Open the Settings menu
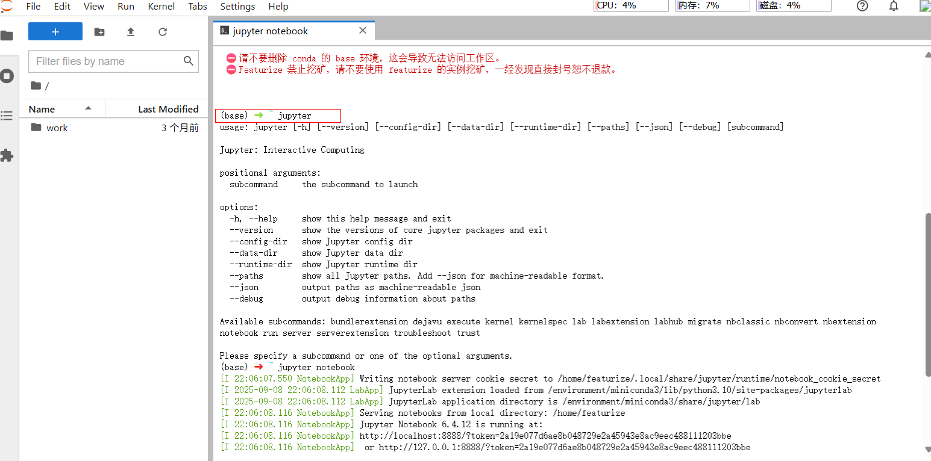This screenshot has width=931, height=461. [x=237, y=7]
